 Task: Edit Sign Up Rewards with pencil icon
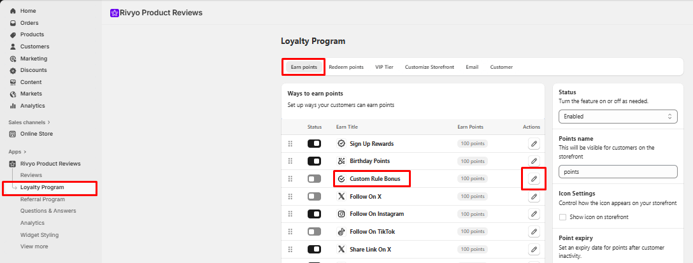click(x=534, y=144)
